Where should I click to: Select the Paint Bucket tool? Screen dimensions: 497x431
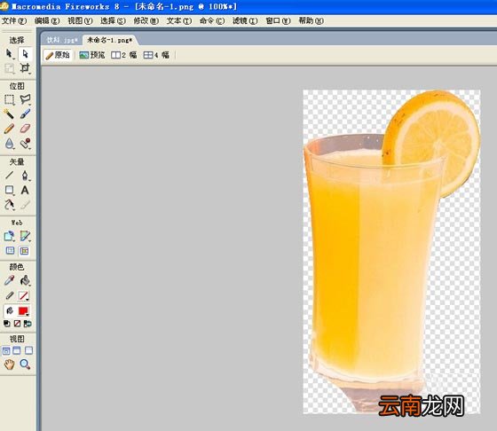point(25,280)
